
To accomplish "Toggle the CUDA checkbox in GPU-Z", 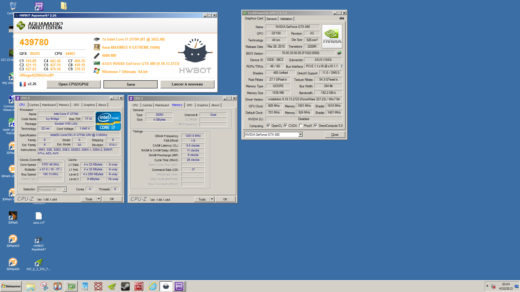I will pos(285,126).
